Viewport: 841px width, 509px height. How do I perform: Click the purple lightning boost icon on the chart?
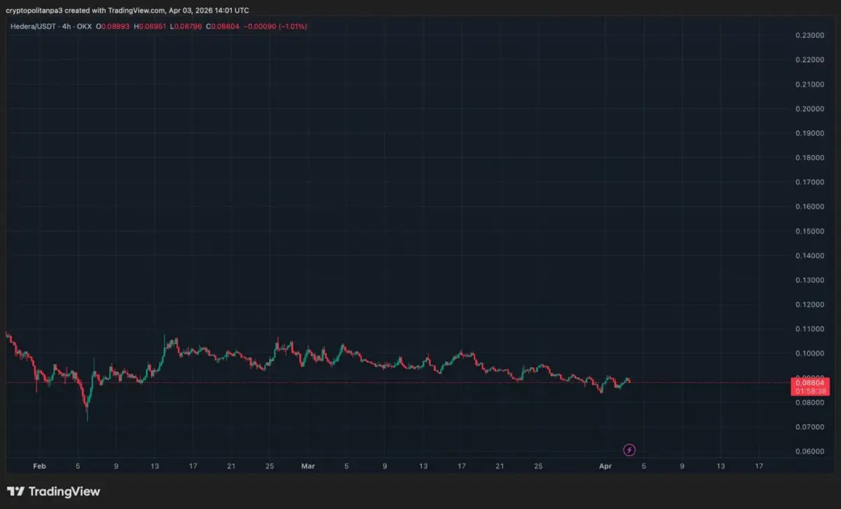click(x=629, y=449)
